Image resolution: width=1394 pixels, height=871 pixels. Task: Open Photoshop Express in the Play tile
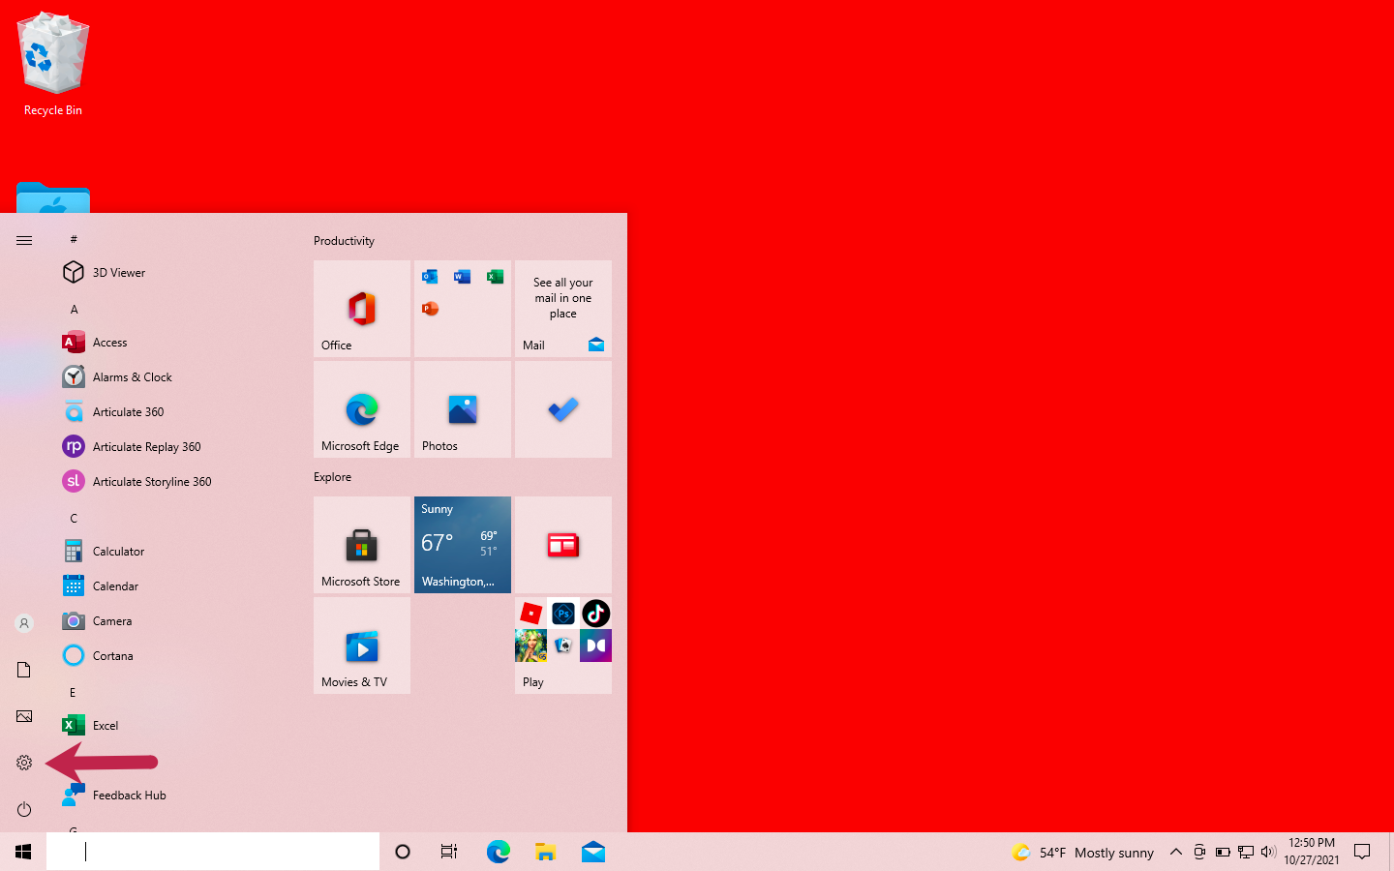(x=563, y=614)
